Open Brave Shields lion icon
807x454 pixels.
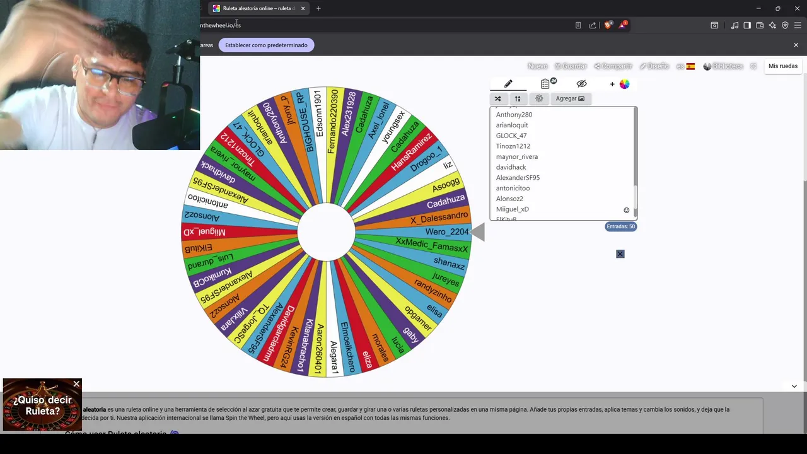(608, 25)
